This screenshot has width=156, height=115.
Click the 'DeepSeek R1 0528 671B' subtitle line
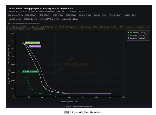[46, 11]
